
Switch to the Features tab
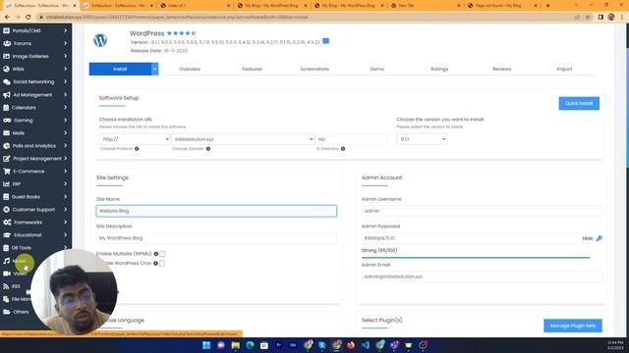[253, 69]
